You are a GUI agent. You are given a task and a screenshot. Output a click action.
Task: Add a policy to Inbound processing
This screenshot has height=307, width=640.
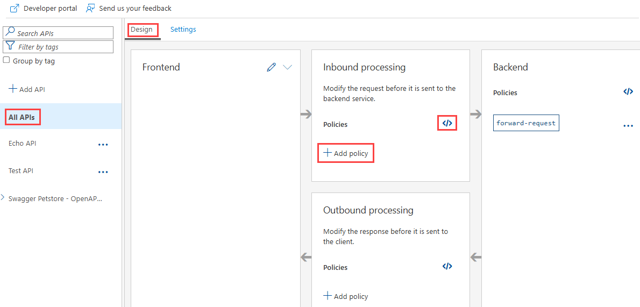(346, 153)
